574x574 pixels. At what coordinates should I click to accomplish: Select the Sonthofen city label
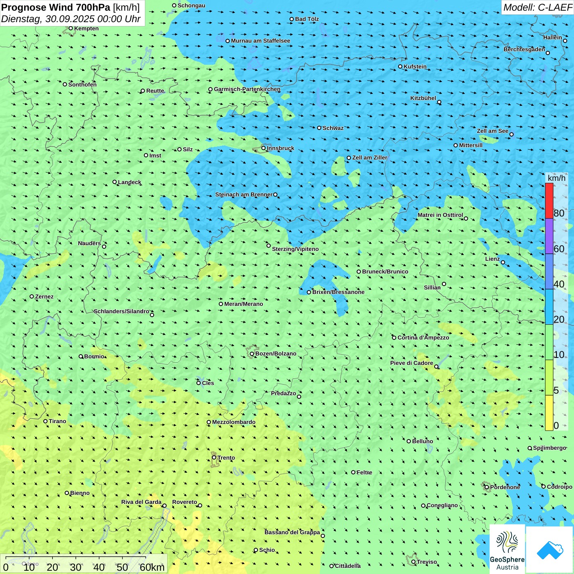pyautogui.click(x=82, y=84)
